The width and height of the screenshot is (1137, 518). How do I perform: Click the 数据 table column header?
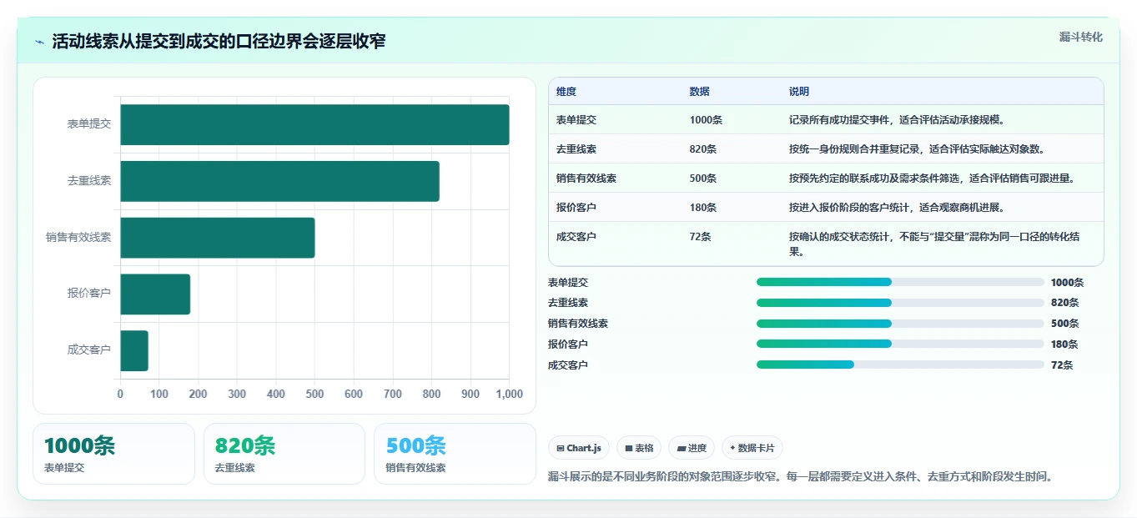click(x=700, y=92)
